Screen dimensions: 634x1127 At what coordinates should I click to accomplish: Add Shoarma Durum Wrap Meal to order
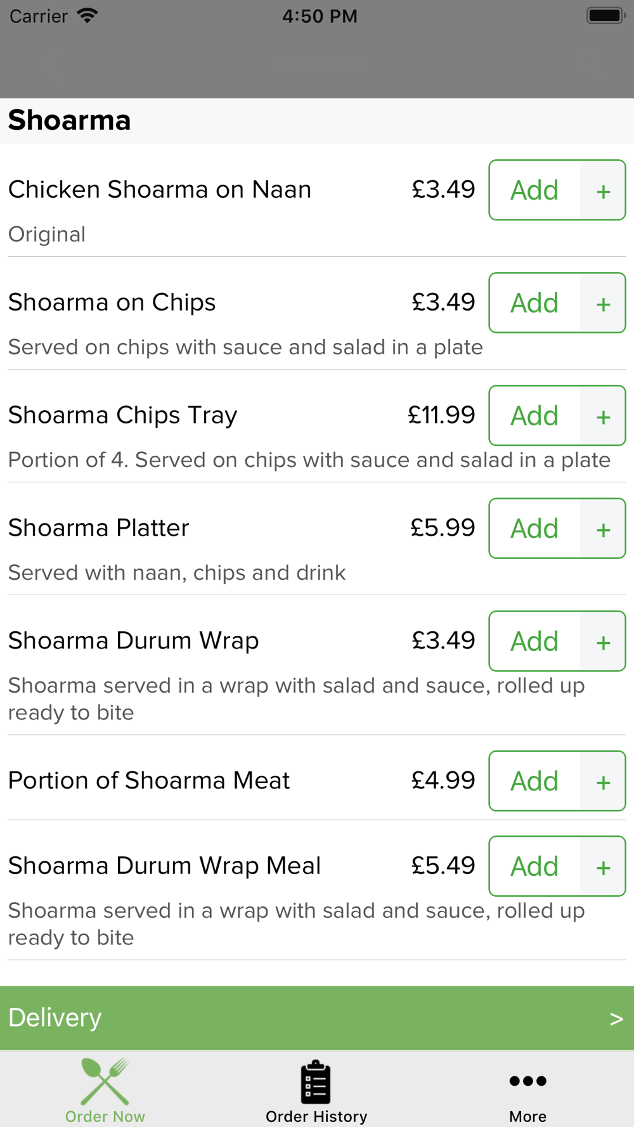pos(534,866)
